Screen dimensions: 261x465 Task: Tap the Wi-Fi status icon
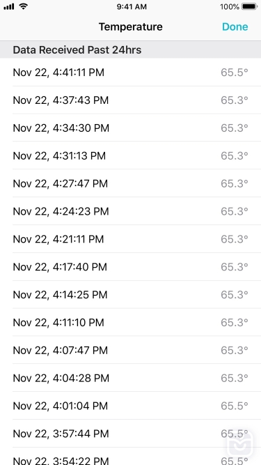(23, 6)
